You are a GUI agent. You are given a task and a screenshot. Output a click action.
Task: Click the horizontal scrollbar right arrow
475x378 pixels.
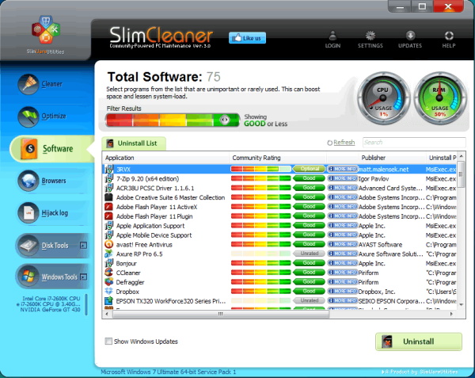[x=451, y=314]
